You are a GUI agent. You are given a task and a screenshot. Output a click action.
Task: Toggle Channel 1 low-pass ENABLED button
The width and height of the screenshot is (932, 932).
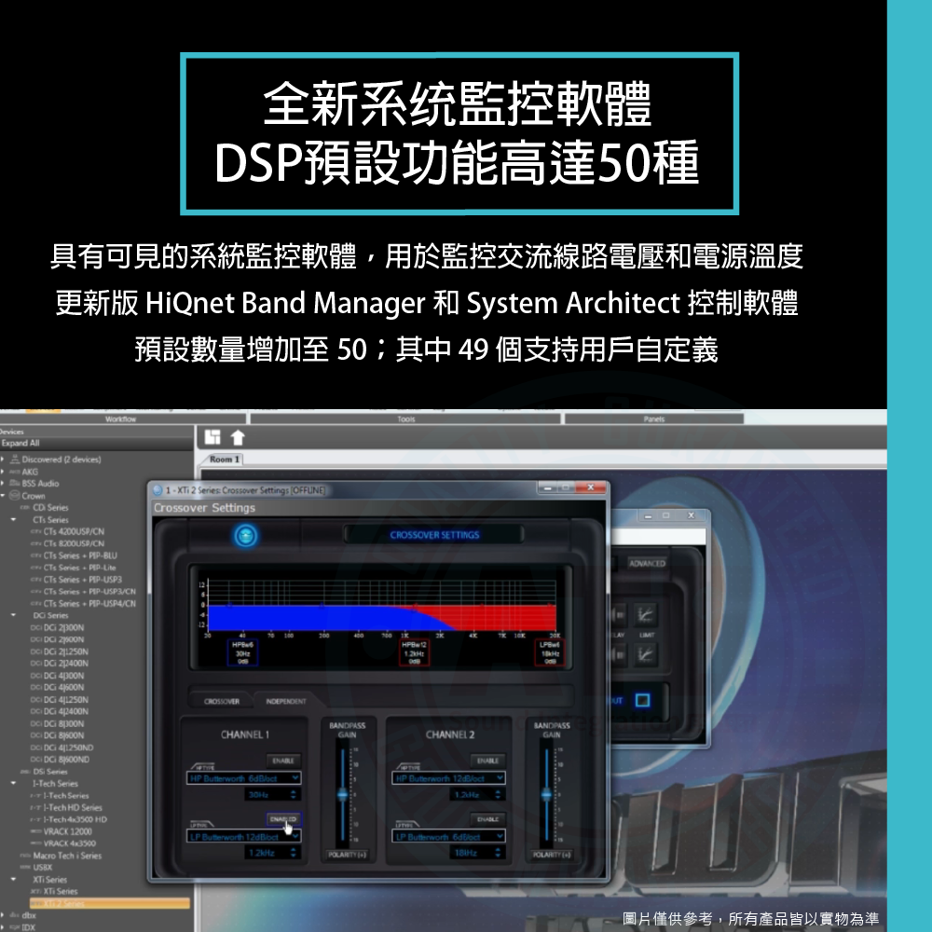283,819
